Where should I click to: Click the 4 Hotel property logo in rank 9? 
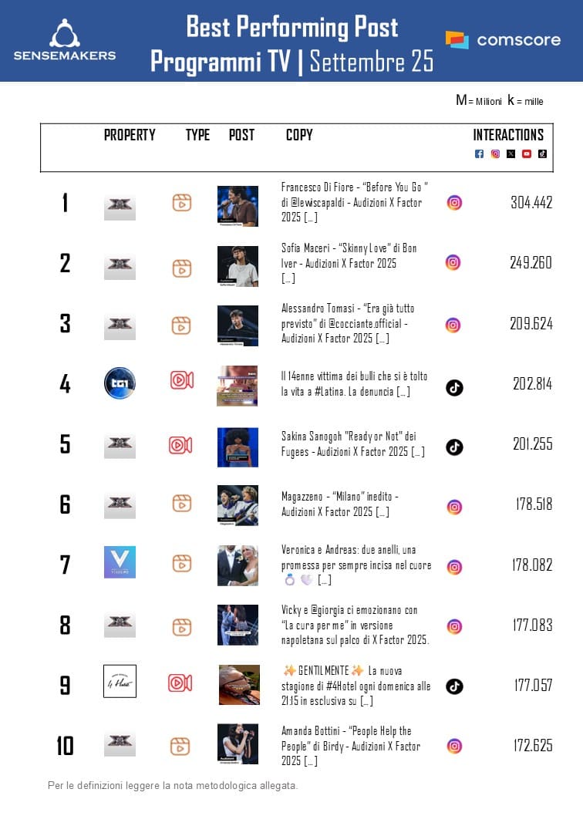pos(120,681)
